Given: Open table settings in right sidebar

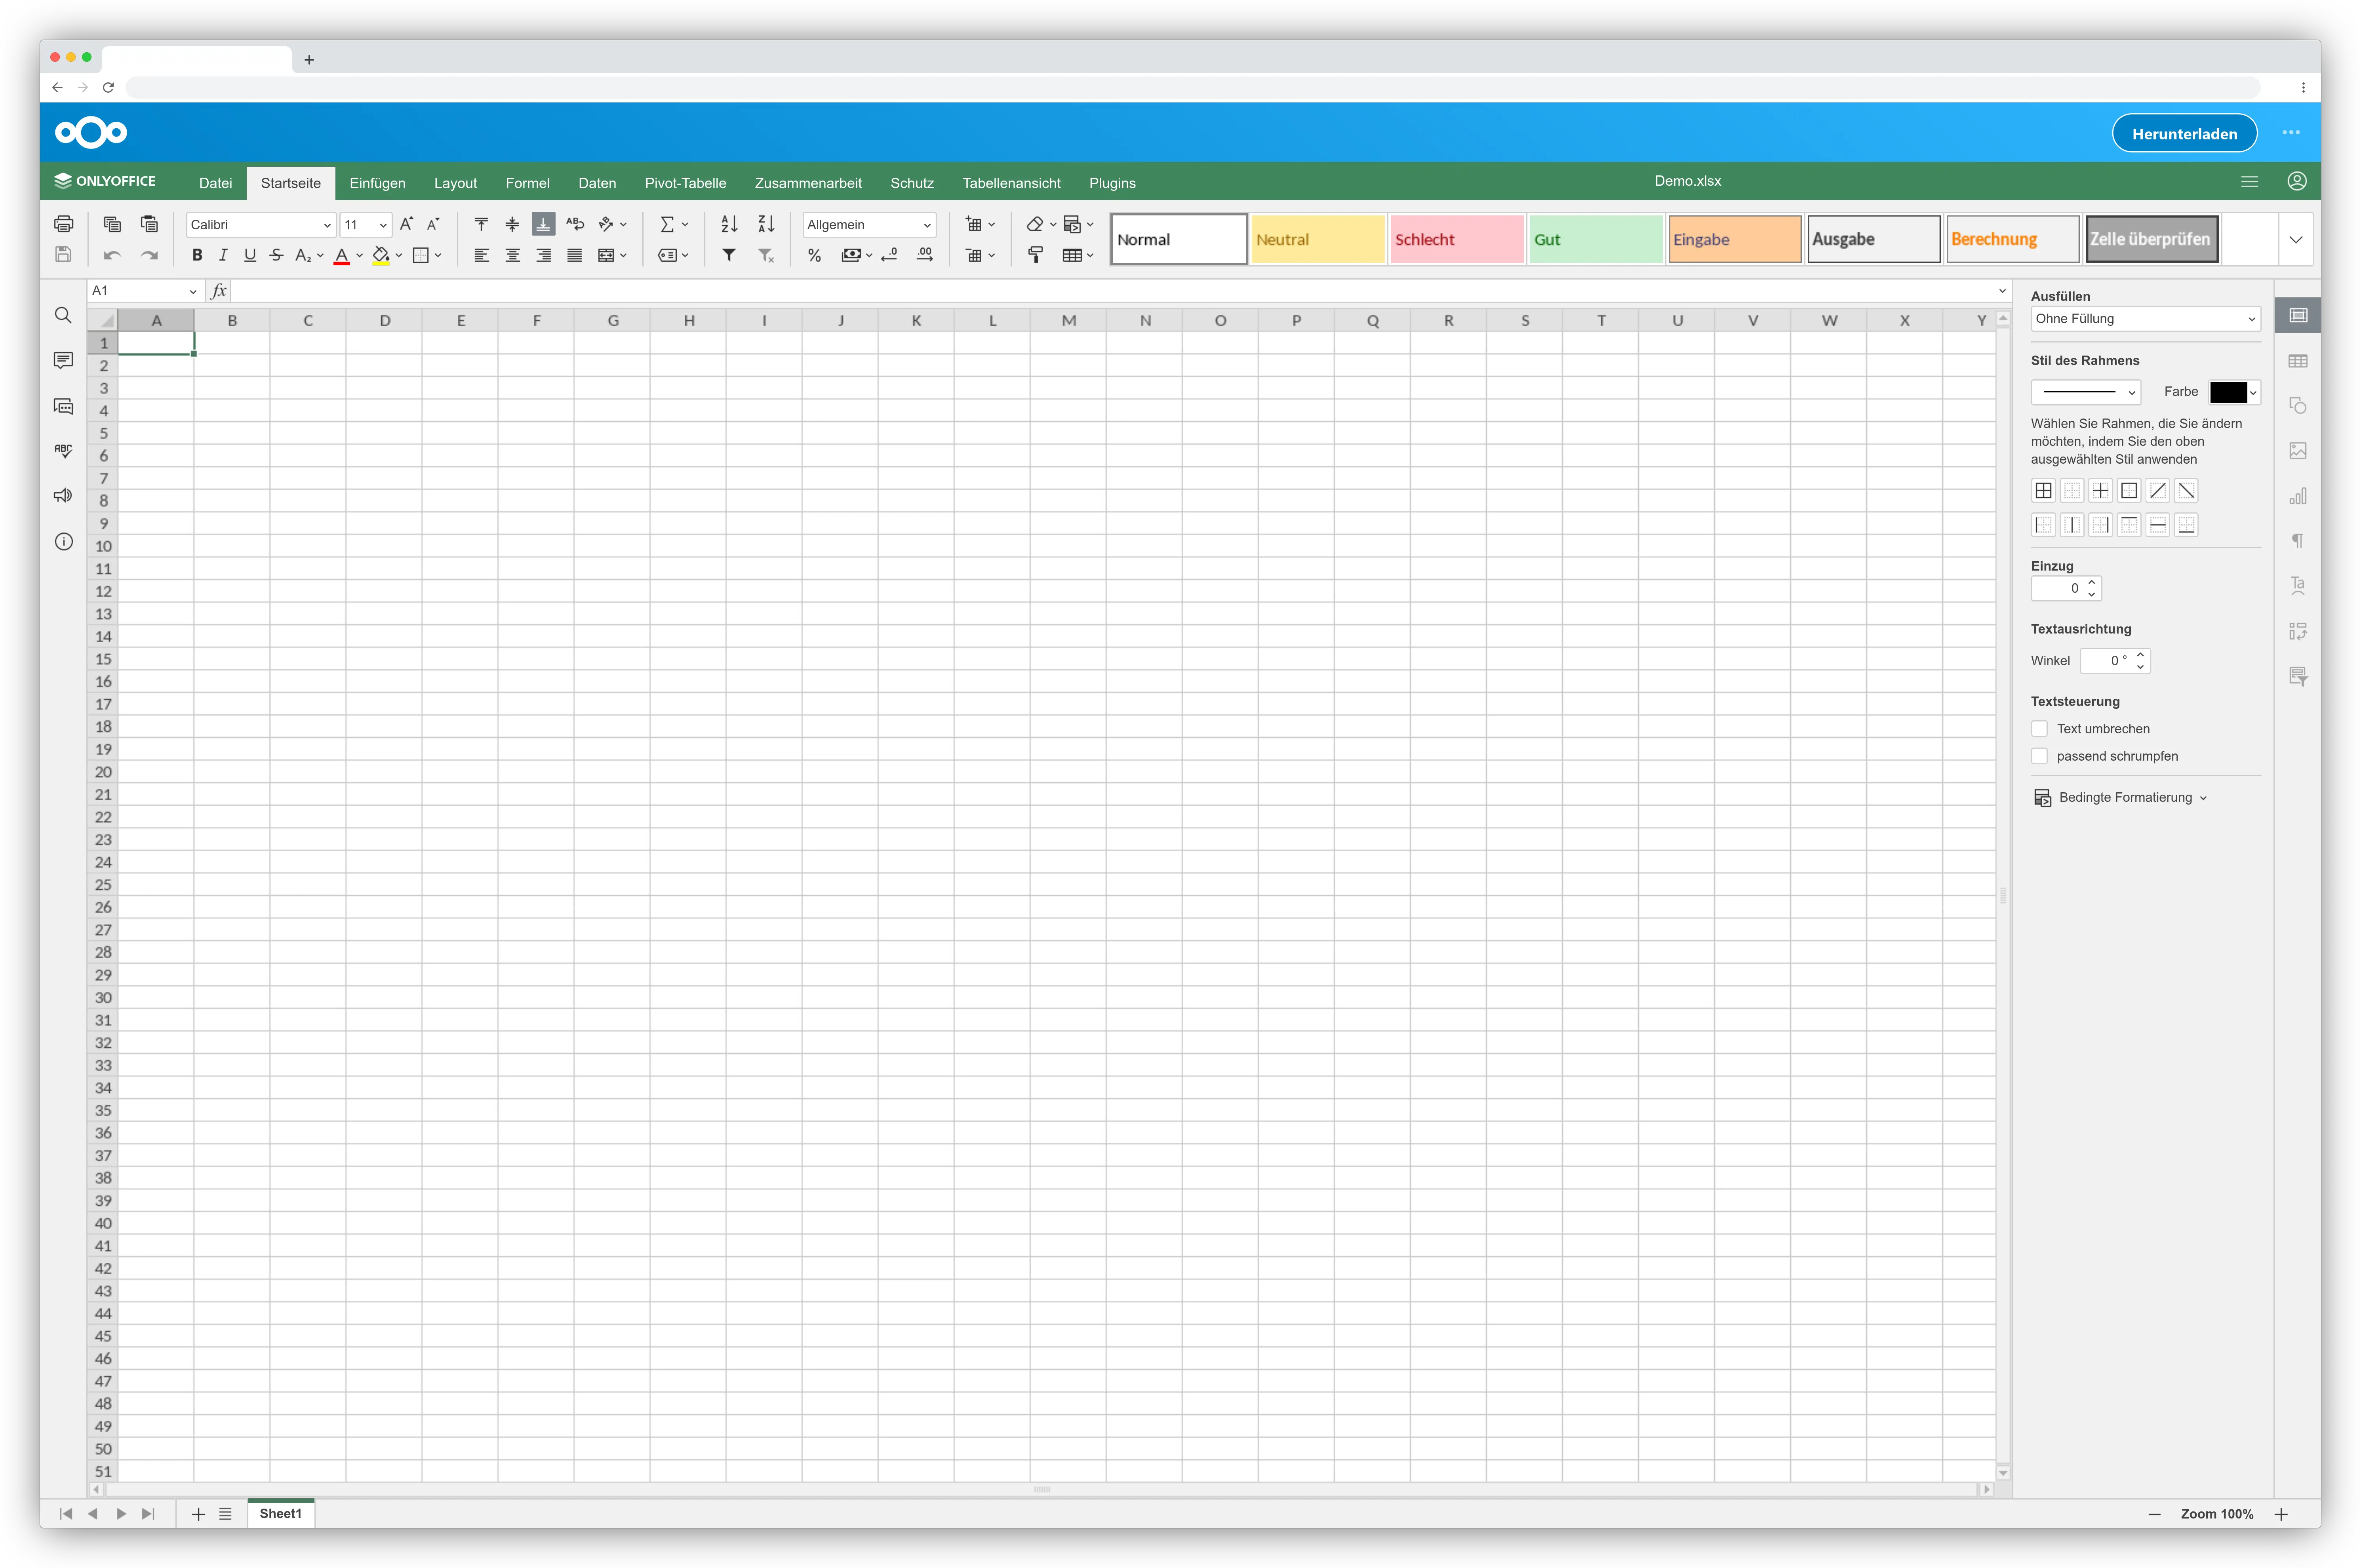Looking at the screenshot, I should click(x=2298, y=361).
